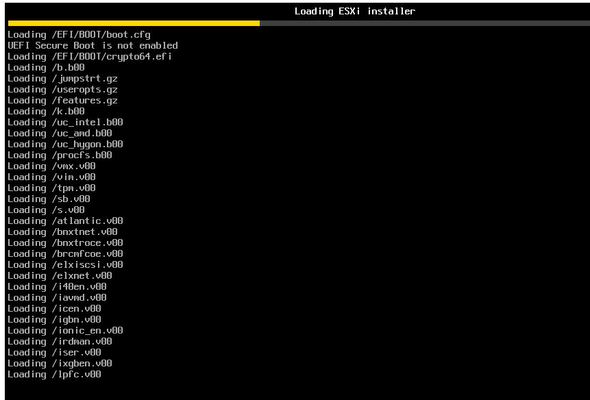Select the "Loading /s.v00" line
Image resolution: width=590 pixels, height=400 pixels.
[x=46, y=210]
